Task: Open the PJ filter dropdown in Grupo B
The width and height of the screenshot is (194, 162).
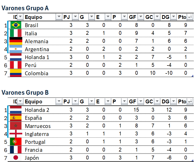Action: coord(75,102)
